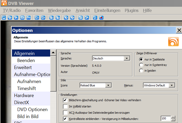Increase volume with speaker-plus icon
The height and width of the screenshot is (123, 182).
[72, 18]
